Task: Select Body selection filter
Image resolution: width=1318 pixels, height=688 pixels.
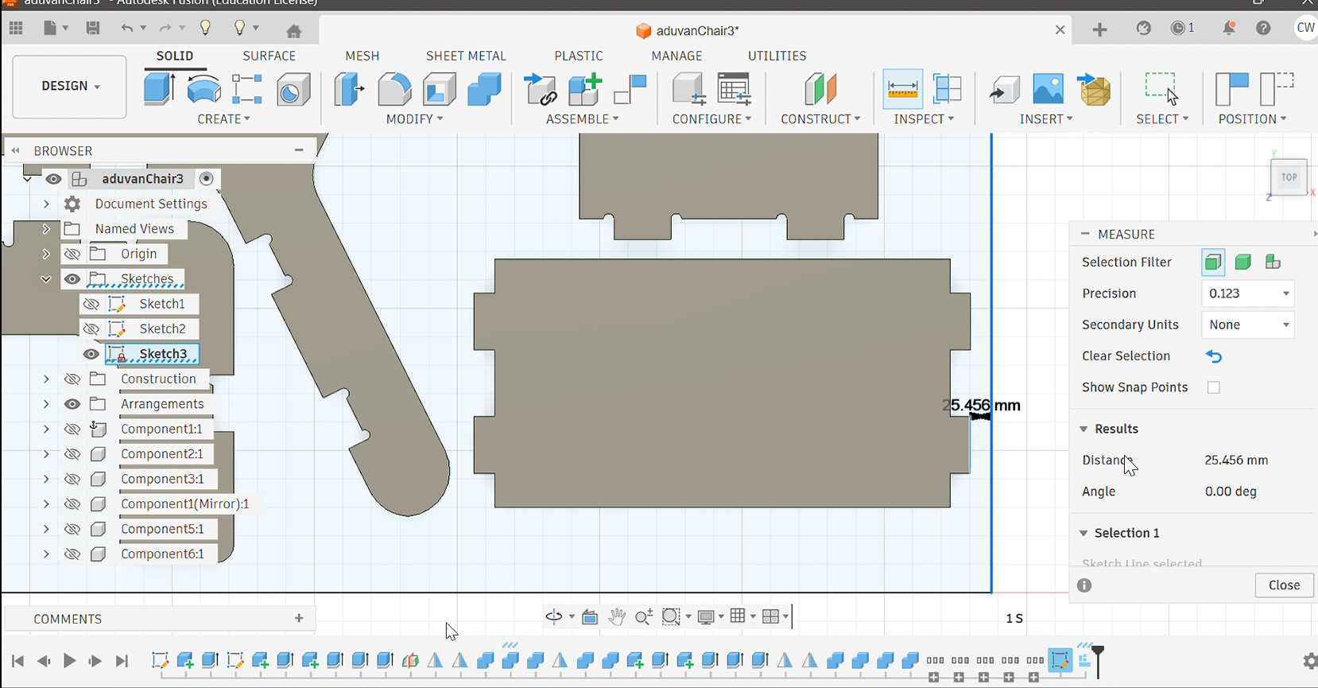Action: pos(1243,262)
